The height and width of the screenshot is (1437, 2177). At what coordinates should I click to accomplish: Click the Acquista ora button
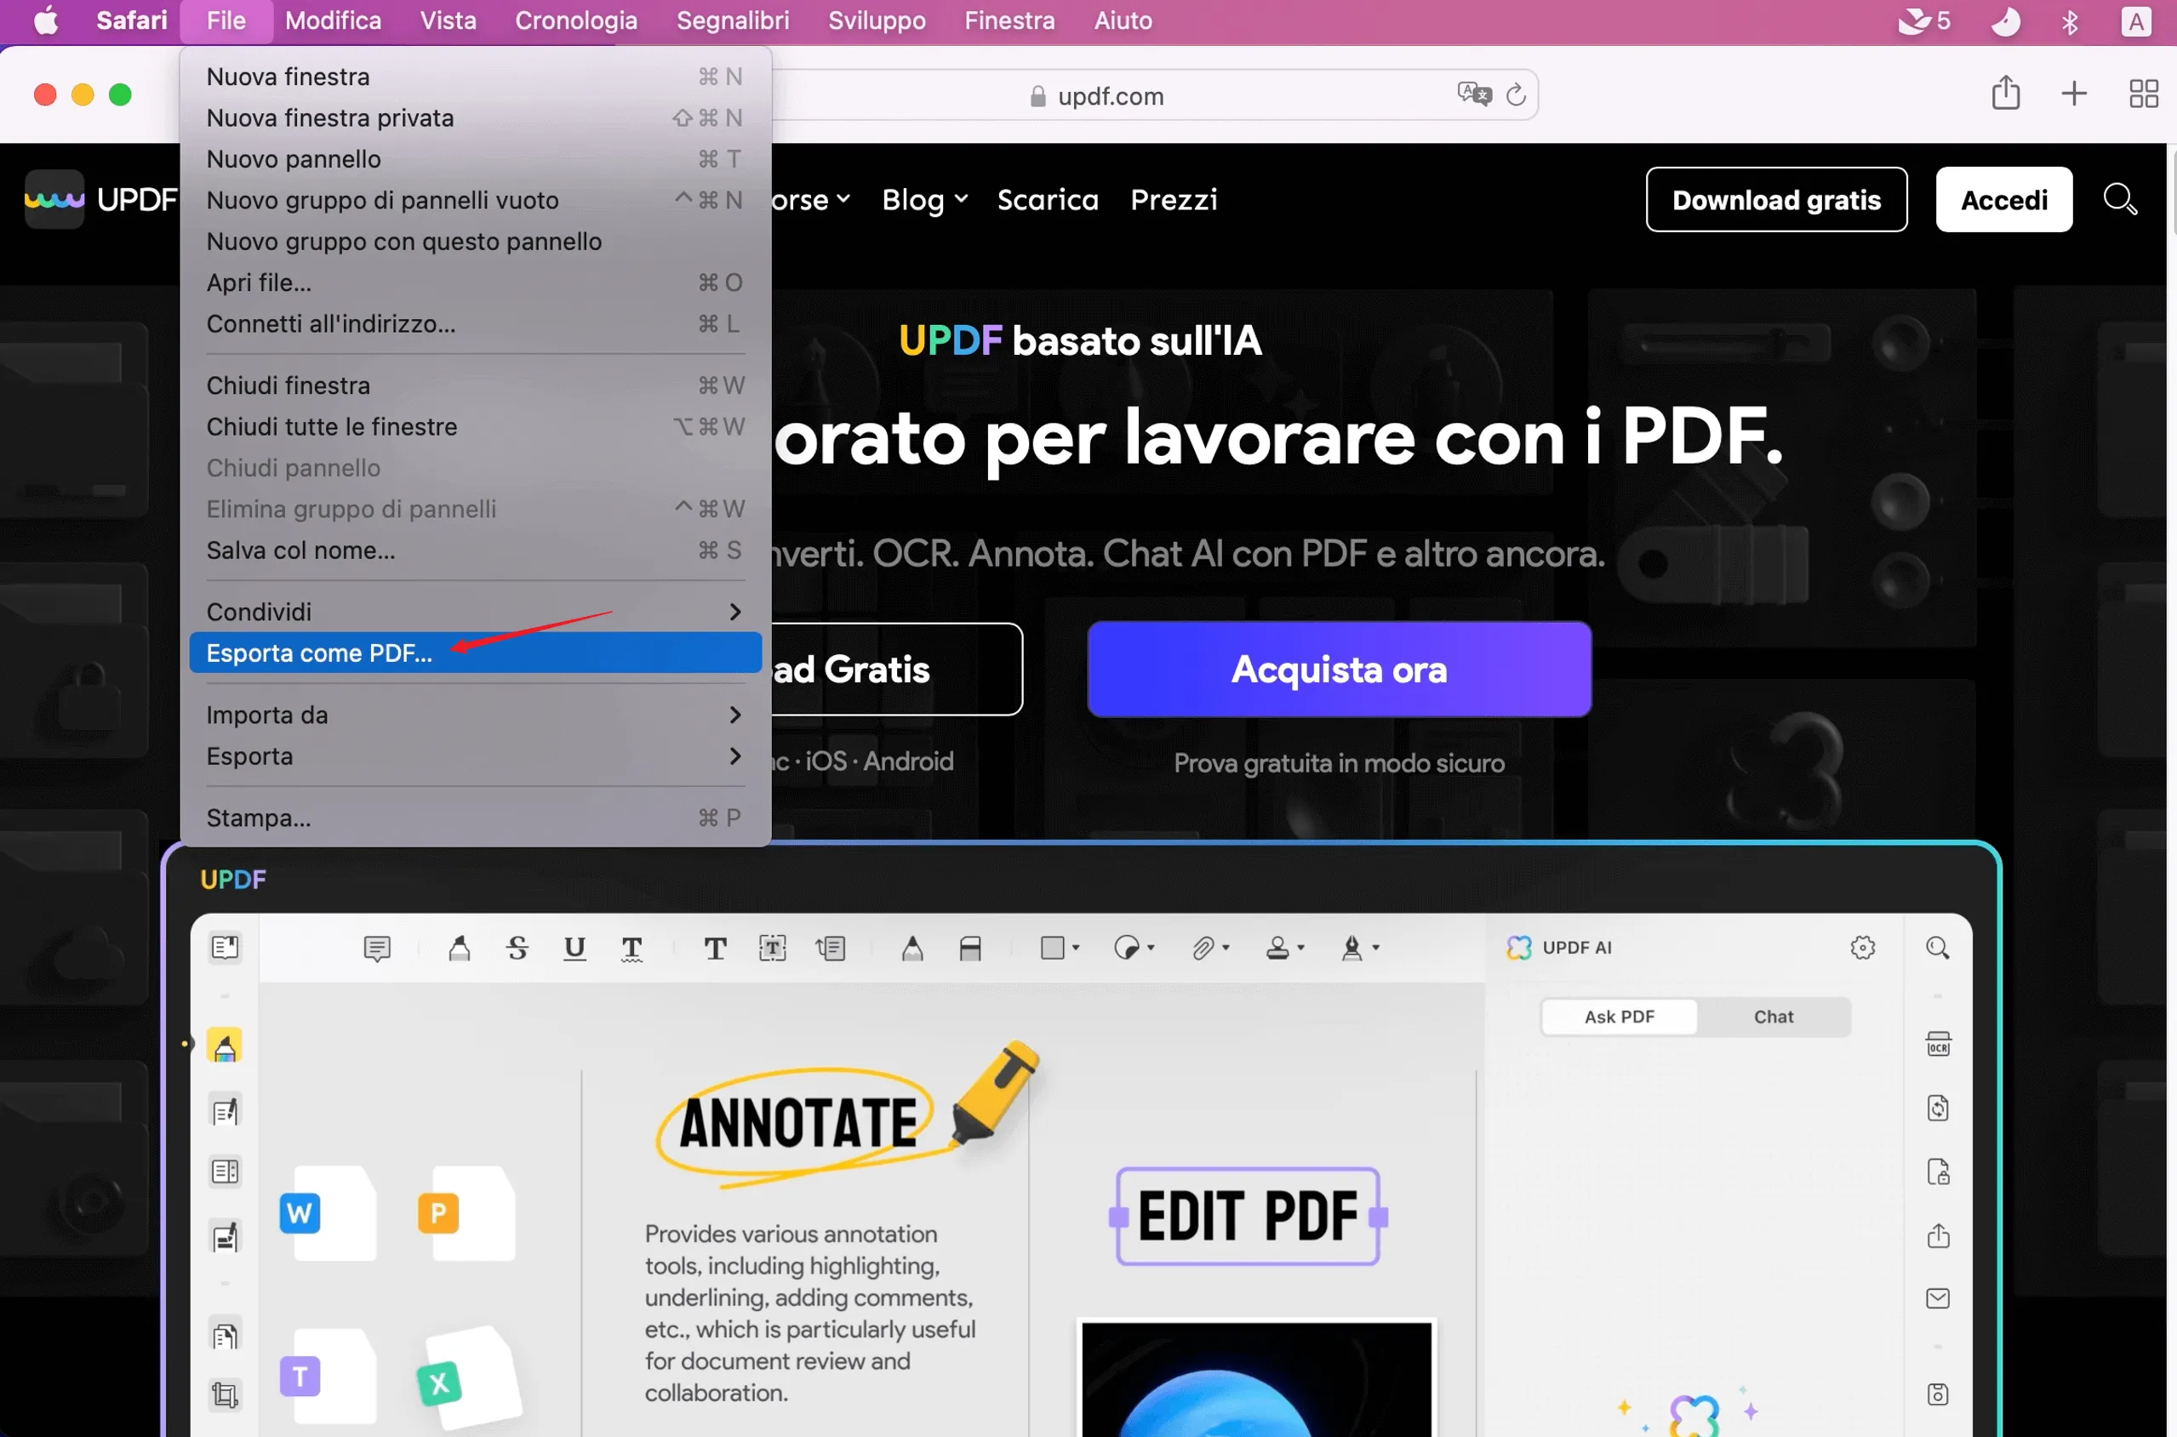click(1338, 669)
